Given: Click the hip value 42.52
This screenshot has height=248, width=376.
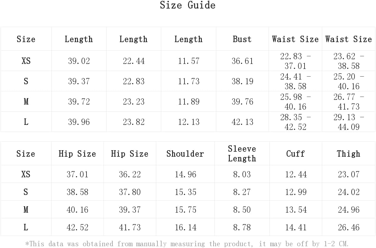Looking at the screenshot, I should click(77, 227).
